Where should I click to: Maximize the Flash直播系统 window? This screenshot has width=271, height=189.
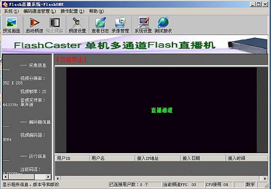pyautogui.click(x=258, y=4)
